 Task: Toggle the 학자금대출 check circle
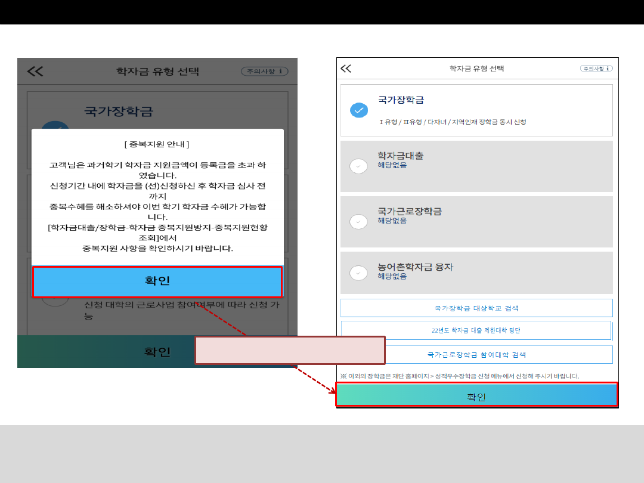[x=358, y=166]
